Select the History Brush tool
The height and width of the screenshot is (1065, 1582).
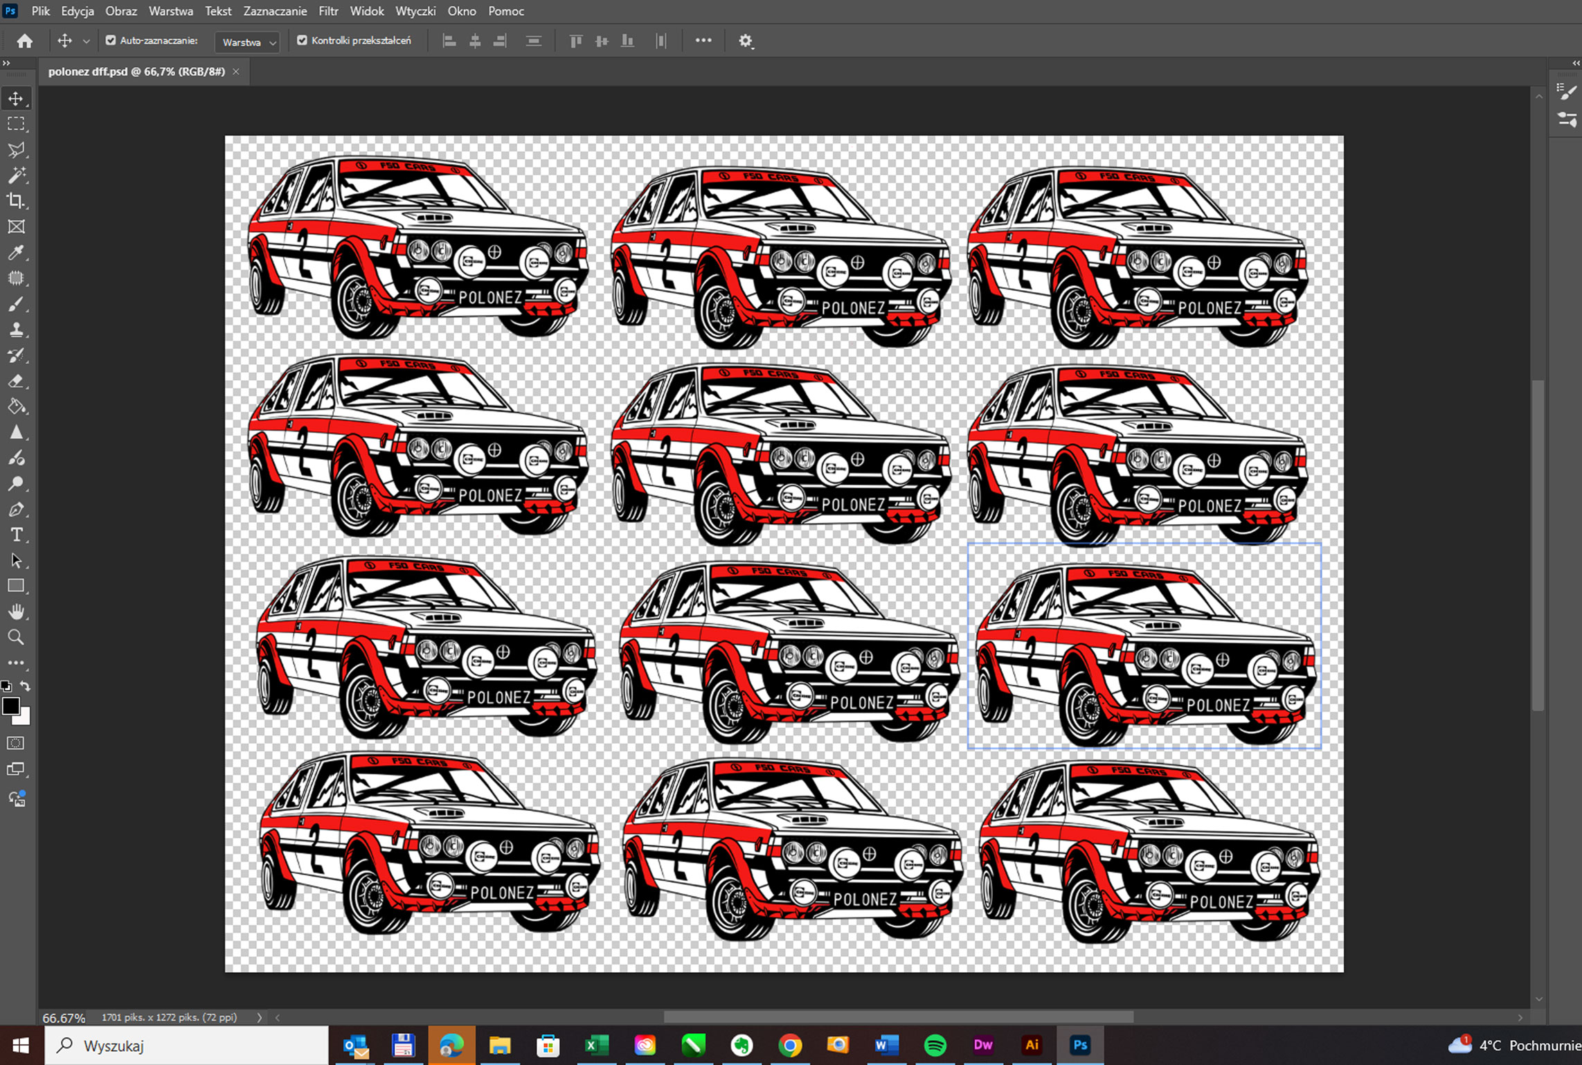coord(16,355)
